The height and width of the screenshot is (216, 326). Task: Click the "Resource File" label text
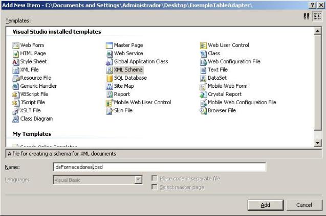[x=36, y=78]
